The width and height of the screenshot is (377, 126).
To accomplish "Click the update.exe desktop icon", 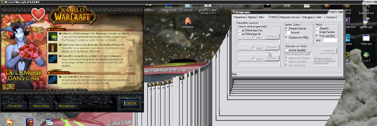I will 365,22.
